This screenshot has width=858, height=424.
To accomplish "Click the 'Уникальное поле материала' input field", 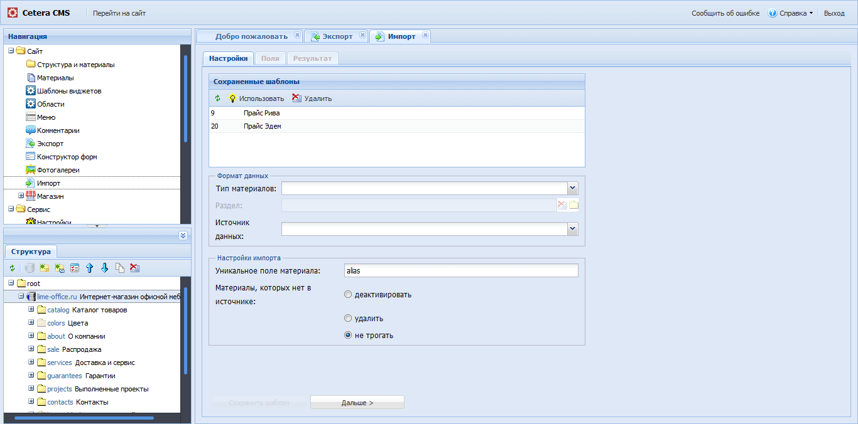I will 460,270.
